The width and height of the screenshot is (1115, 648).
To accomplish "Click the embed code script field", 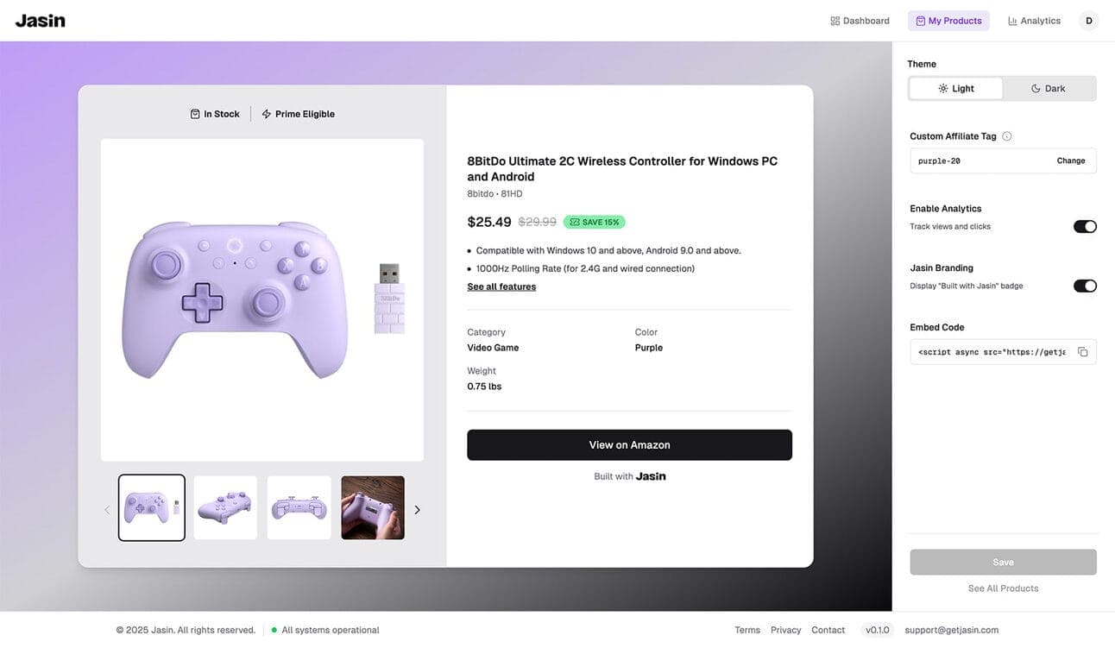I will (992, 352).
